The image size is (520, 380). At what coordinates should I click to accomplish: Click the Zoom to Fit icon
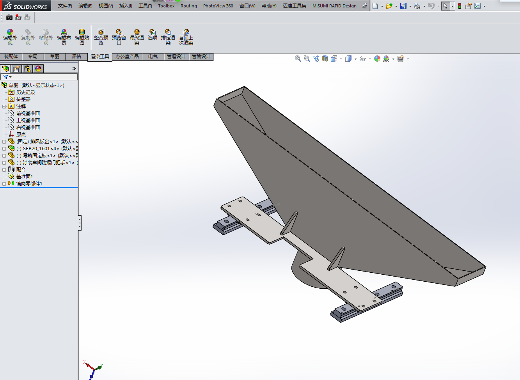coord(298,59)
